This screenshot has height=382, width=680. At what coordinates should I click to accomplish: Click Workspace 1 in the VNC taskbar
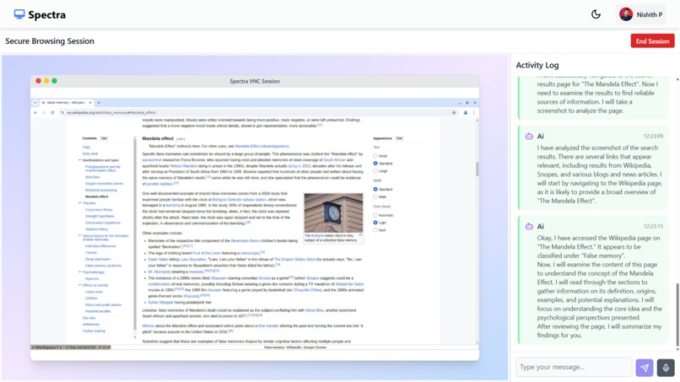point(47,347)
